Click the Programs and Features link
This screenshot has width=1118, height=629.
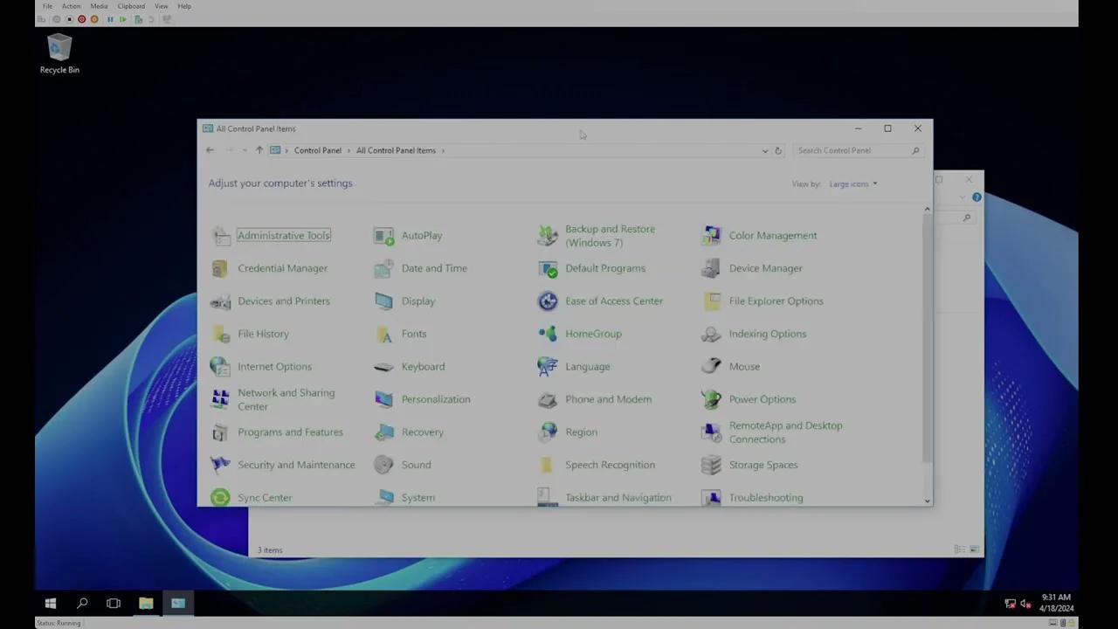coord(290,432)
